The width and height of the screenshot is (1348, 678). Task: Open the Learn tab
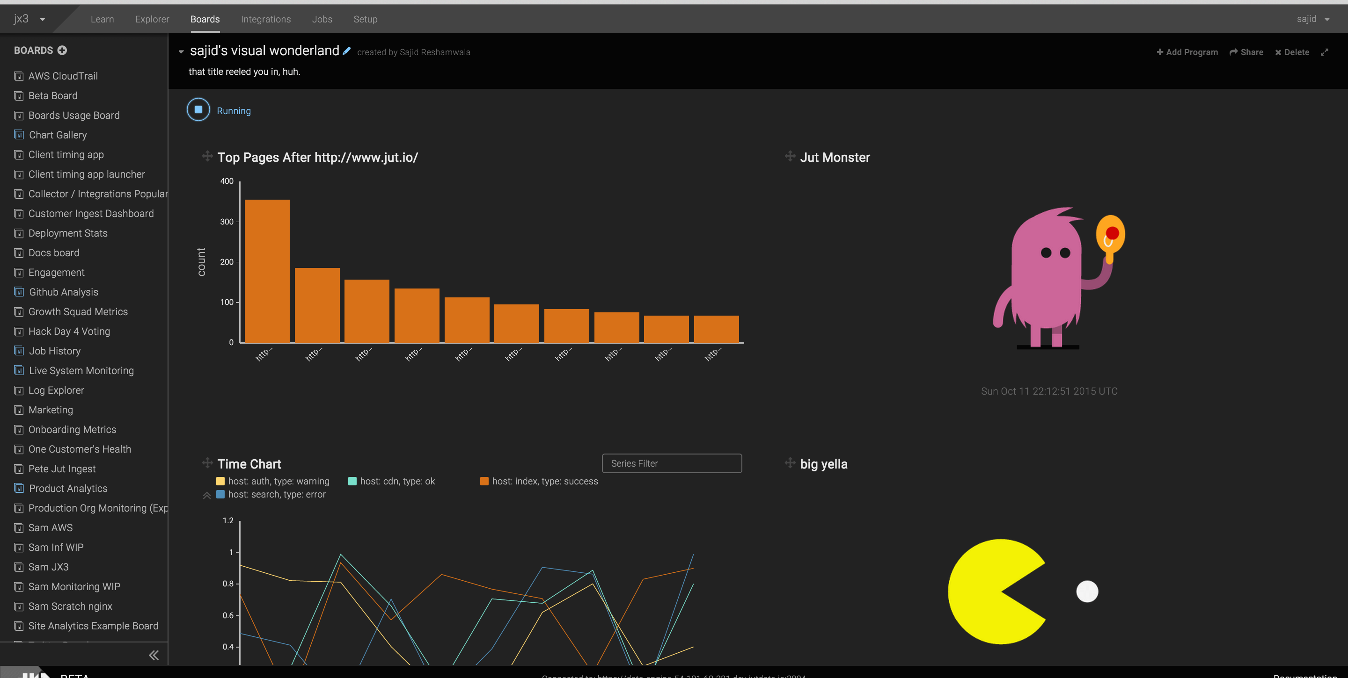click(x=102, y=19)
